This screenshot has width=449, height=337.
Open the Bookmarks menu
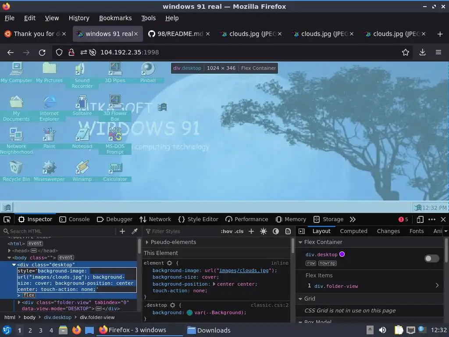coord(115,18)
